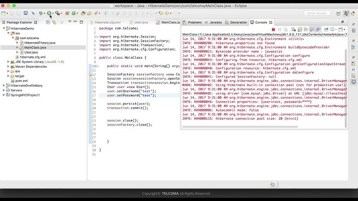Click the Pin Console icon
The width and height of the screenshot is (358, 201).
[x=326, y=29]
